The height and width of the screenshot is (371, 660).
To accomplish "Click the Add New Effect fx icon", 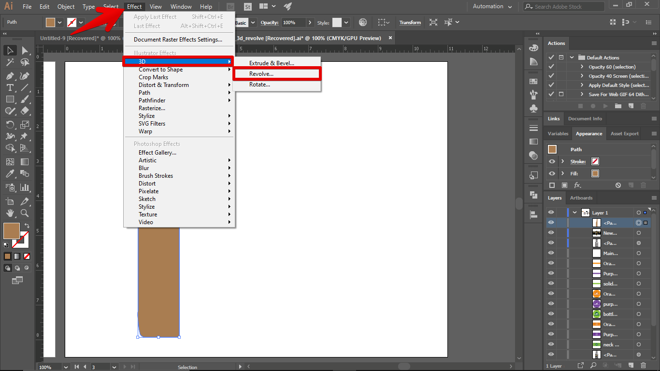I will 577,185.
